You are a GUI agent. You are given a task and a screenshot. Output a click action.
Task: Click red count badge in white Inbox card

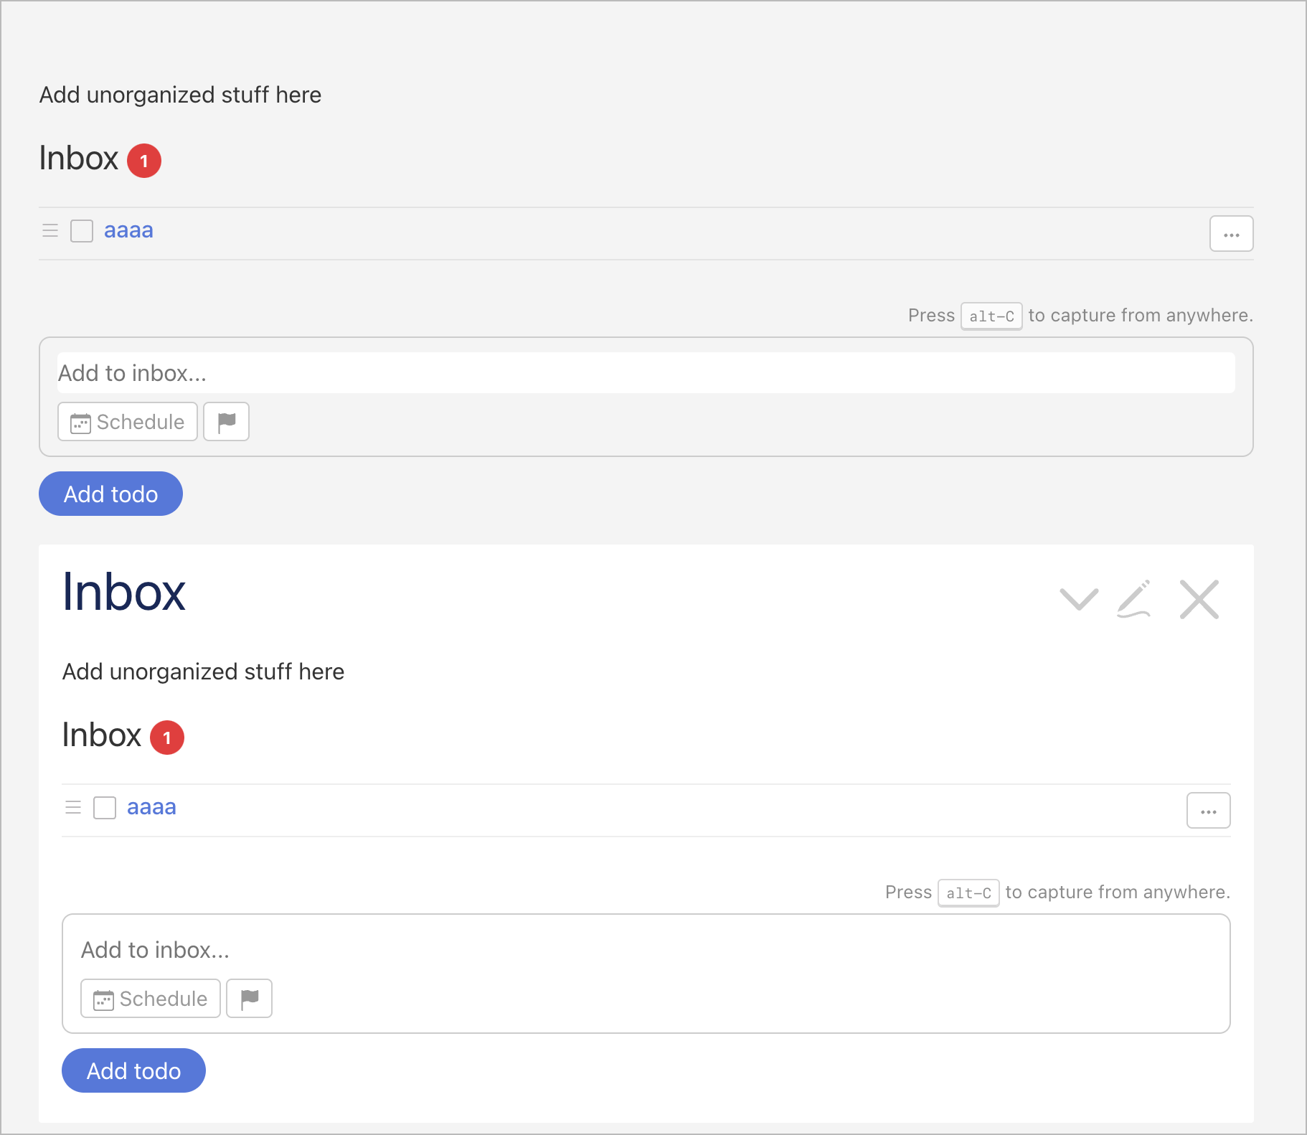(167, 738)
